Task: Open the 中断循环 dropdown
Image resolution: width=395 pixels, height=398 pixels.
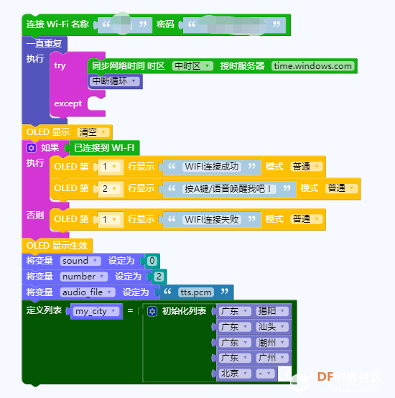Action: 114,81
